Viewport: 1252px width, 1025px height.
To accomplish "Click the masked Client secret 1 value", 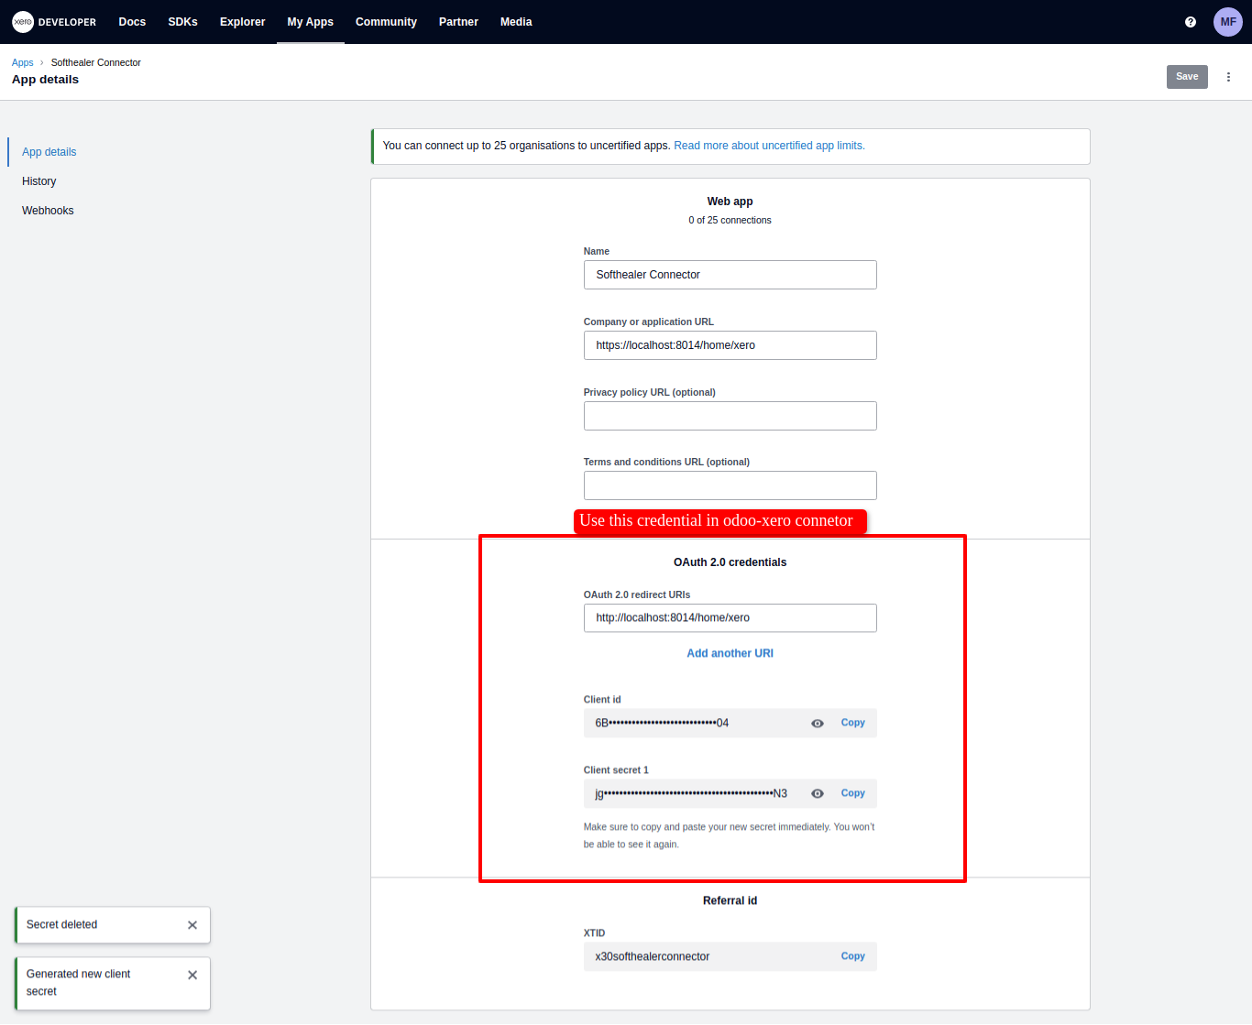I will point(691,794).
